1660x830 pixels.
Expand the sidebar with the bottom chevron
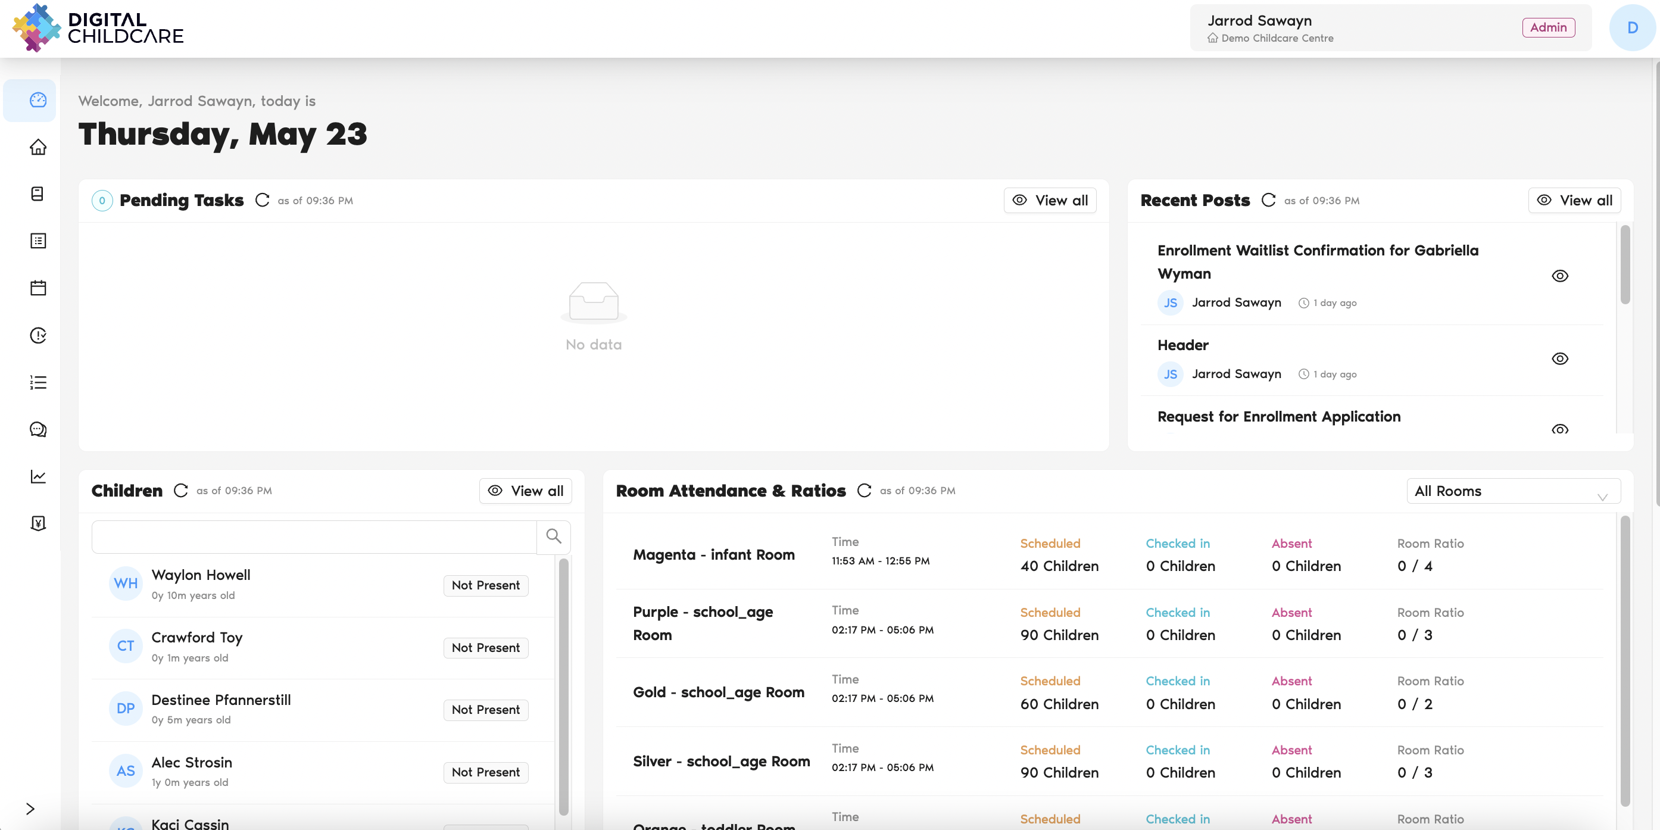coord(30,809)
